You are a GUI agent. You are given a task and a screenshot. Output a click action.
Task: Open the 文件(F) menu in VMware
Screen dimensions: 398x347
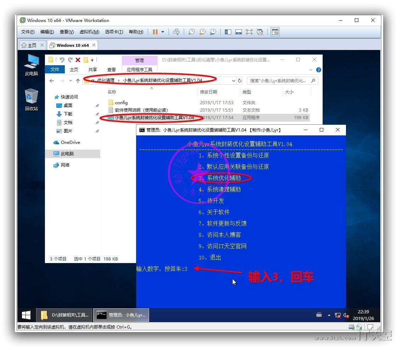[x=28, y=32]
